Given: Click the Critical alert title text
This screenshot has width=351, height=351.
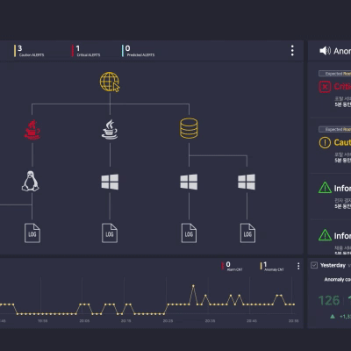Looking at the screenshot, I should click(342, 87).
